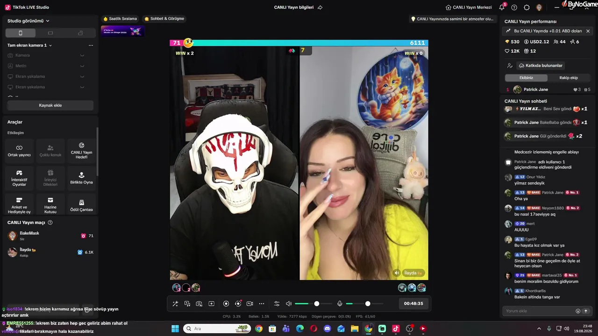598x336 pixels.
Task: Select the portrait phone layout
Action: tap(21, 33)
